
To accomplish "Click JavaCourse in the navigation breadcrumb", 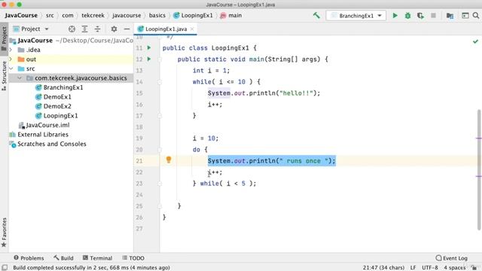I will (21, 15).
